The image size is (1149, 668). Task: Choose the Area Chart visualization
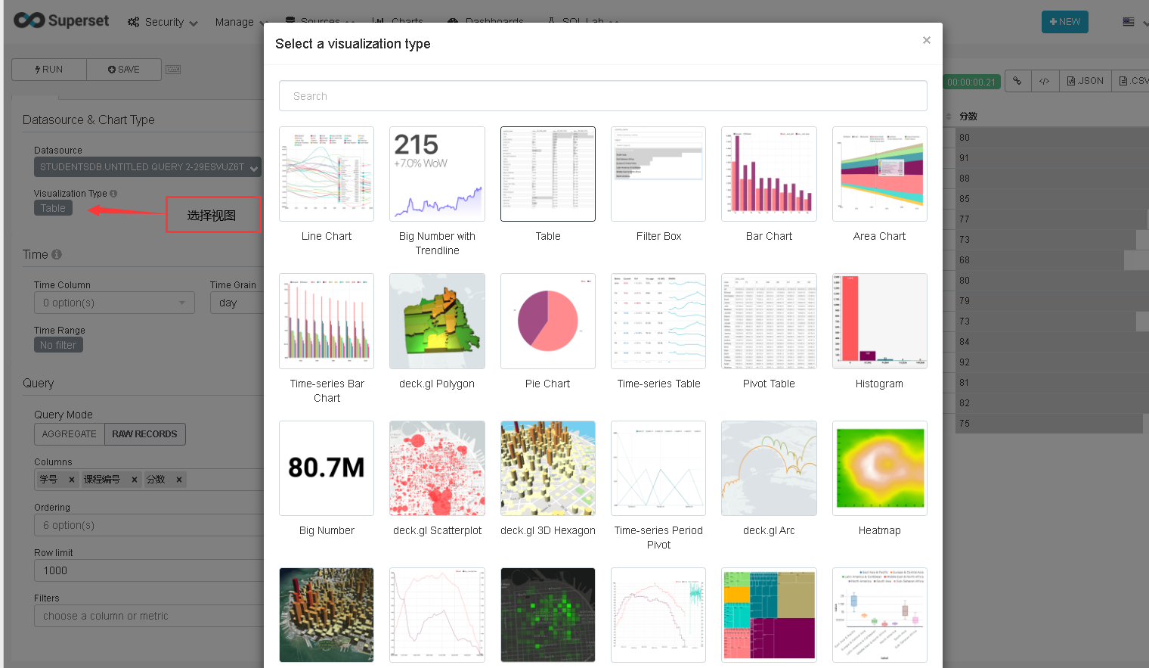pos(880,174)
